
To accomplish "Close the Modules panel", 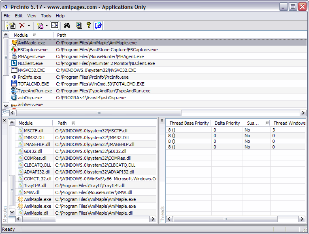I will click(x=4, y=121).
